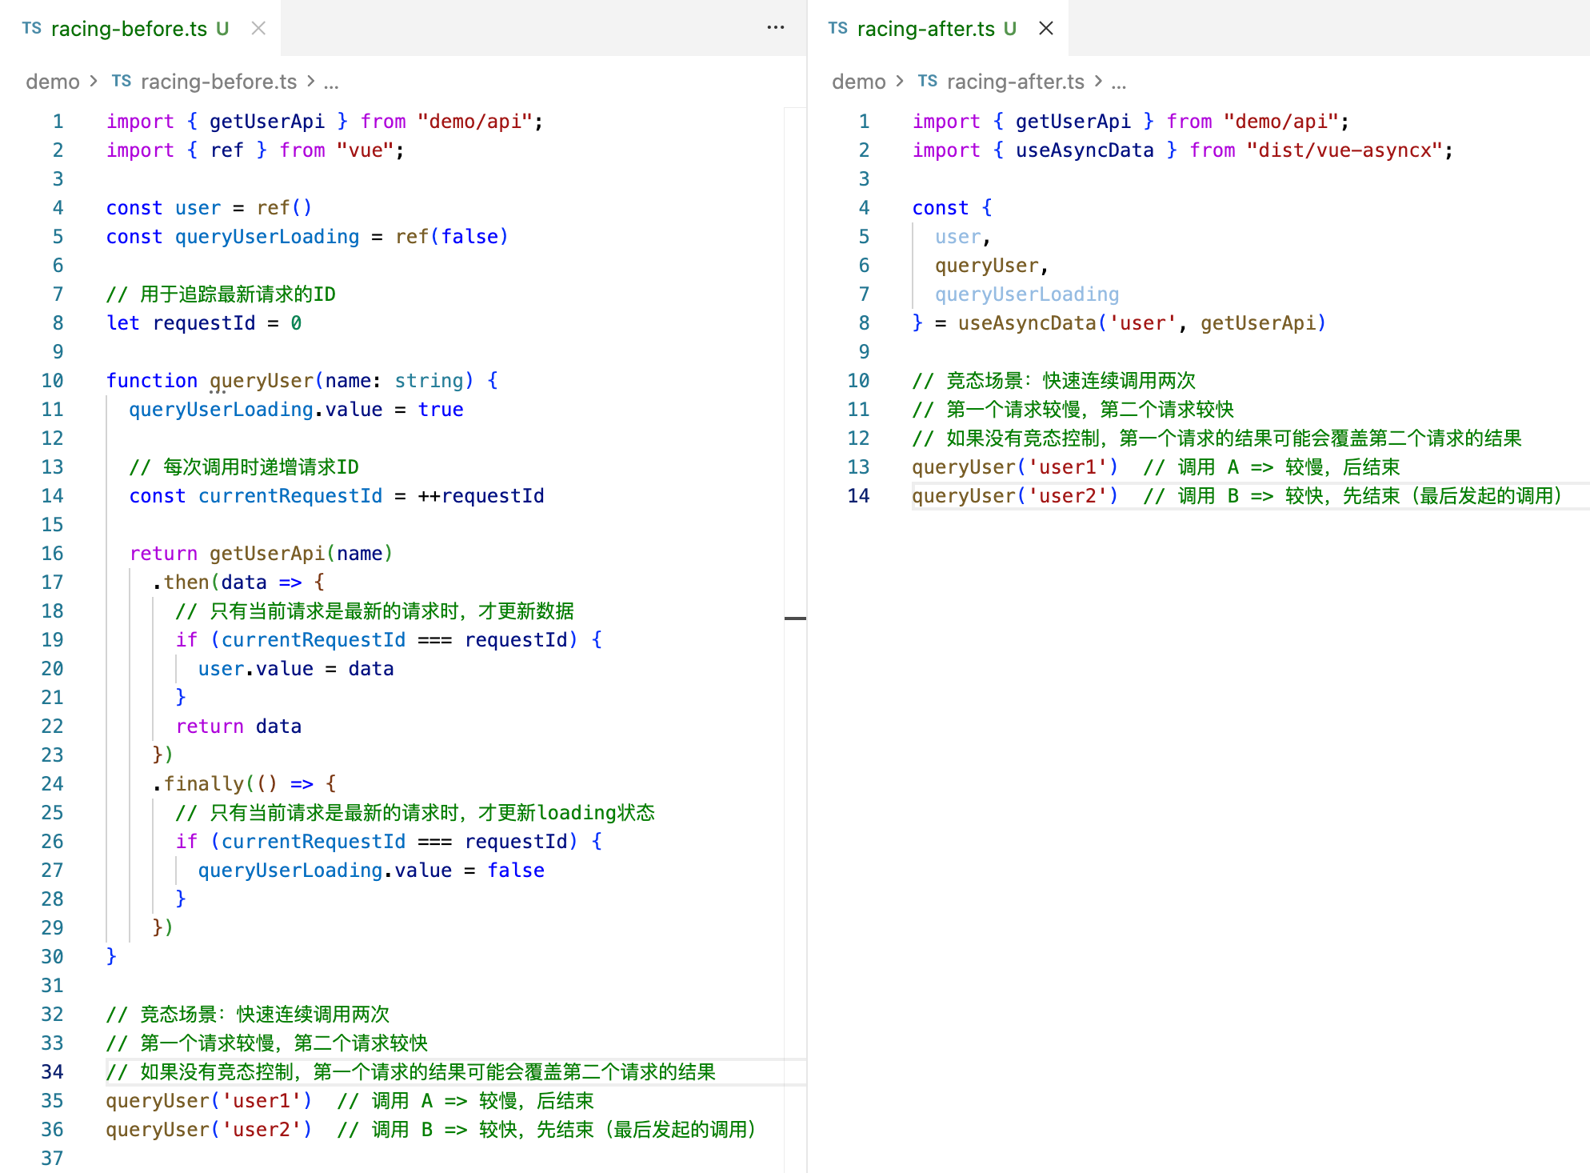Open the left editor's more actions ellipsis
The height and width of the screenshot is (1173, 1590).
pyautogui.click(x=775, y=27)
